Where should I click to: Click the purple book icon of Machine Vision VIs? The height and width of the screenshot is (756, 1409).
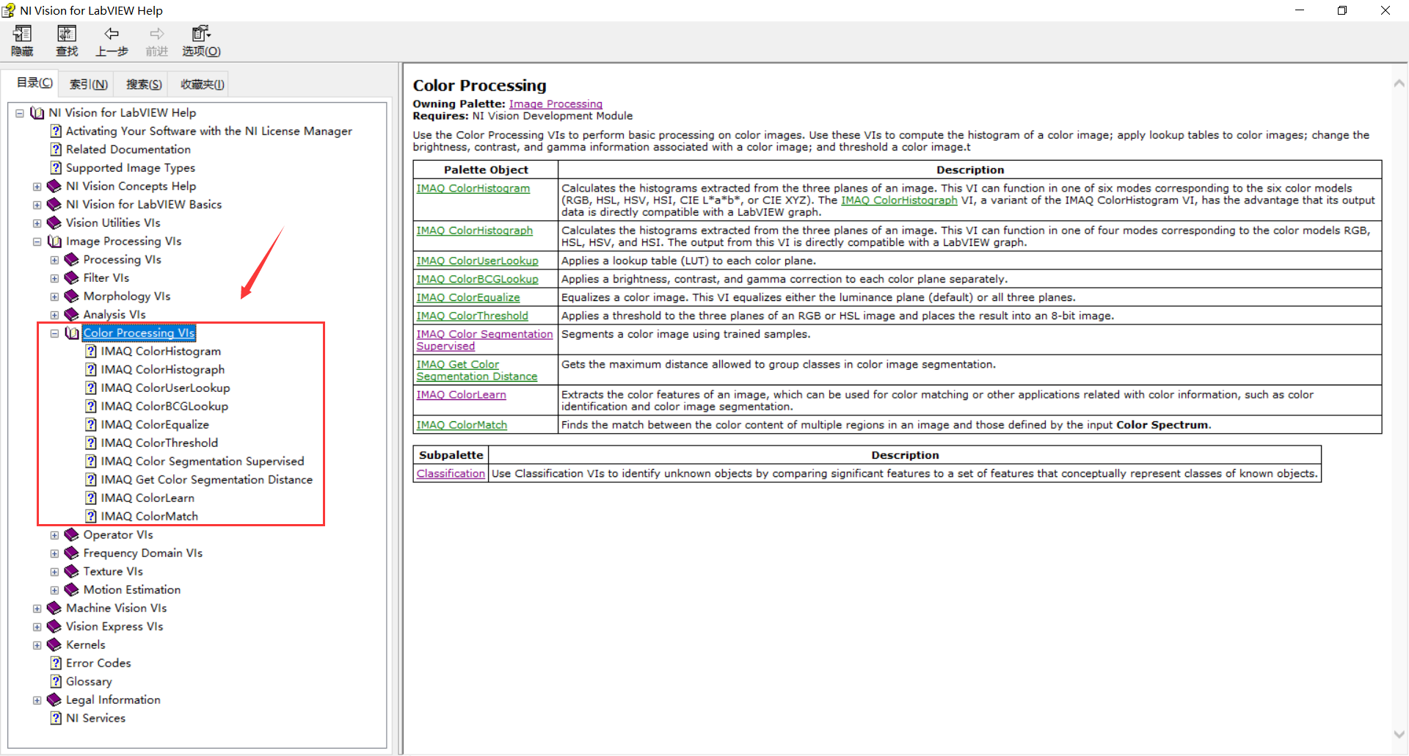pos(54,608)
